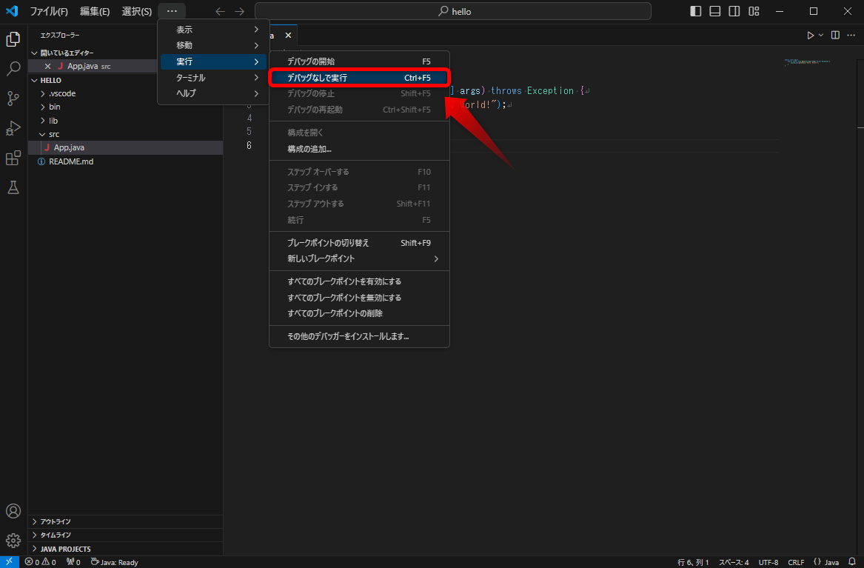Click the split editor icon in the toolbar

pos(834,34)
